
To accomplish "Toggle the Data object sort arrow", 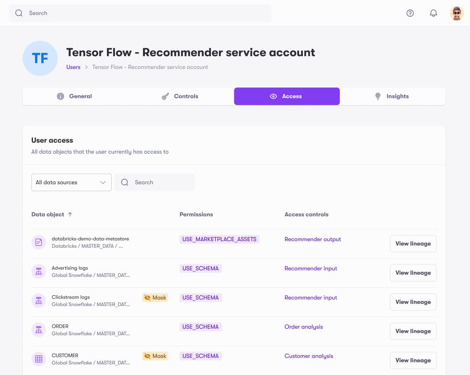I will click(69, 214).
